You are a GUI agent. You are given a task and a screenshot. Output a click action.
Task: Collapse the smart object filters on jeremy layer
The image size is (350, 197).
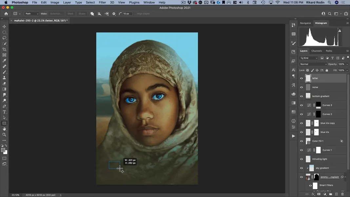345,177
